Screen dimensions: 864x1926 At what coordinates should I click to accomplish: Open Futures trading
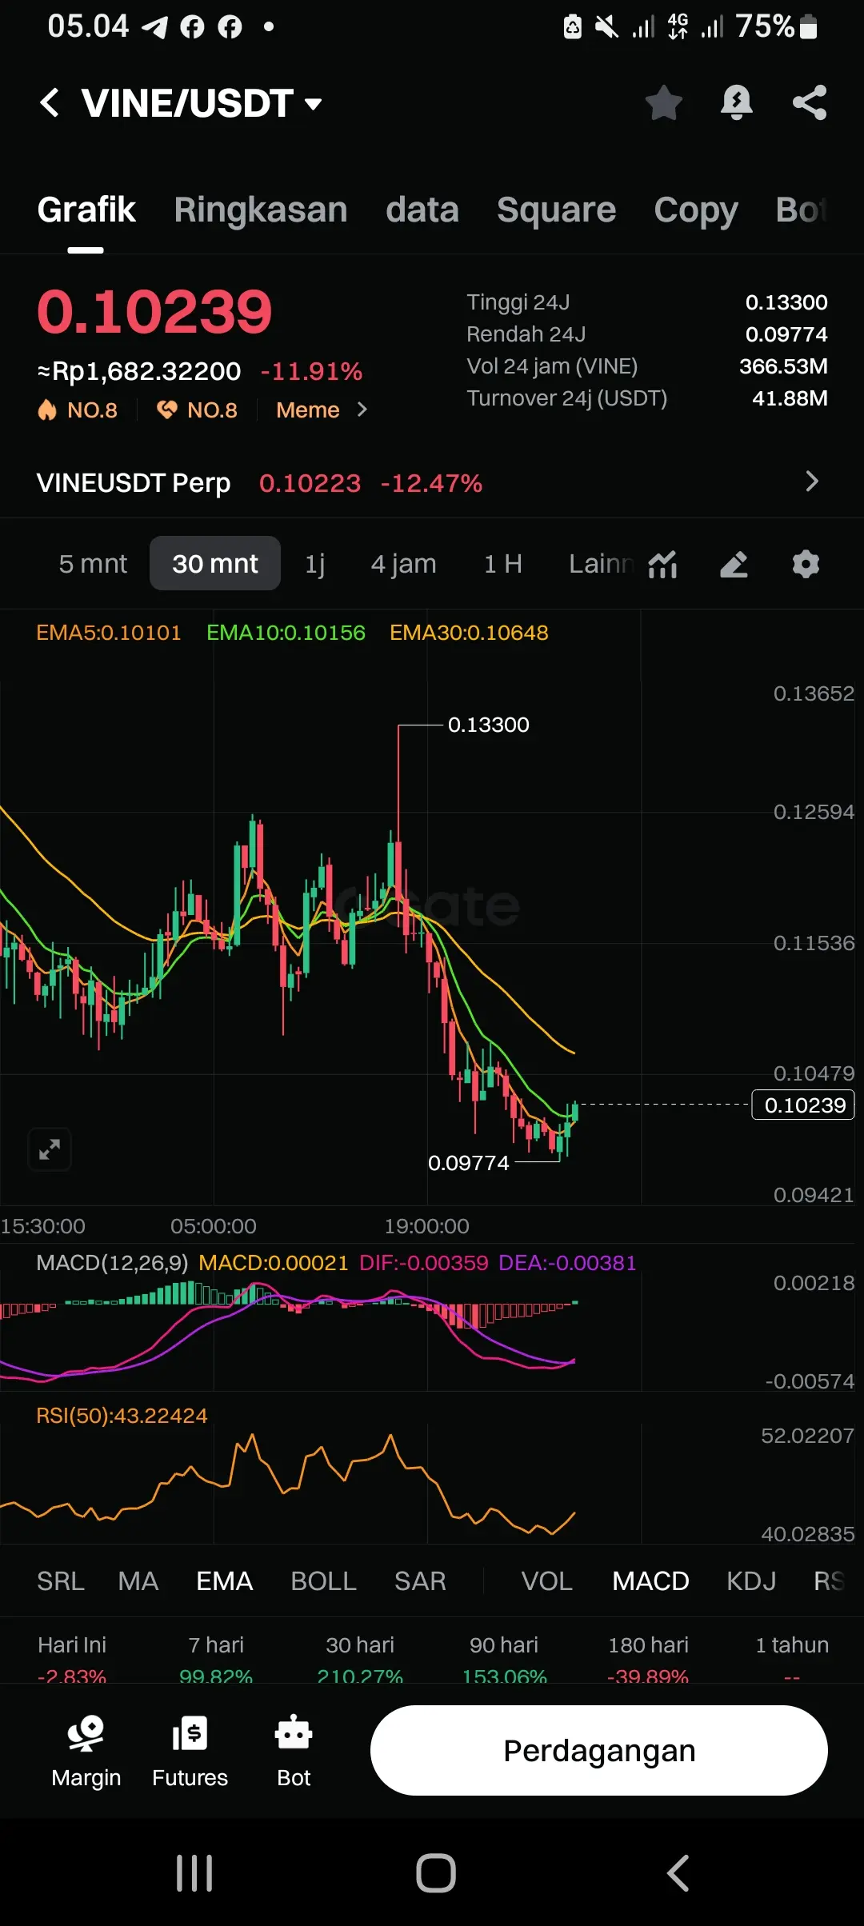click(x=190, y=1752)
